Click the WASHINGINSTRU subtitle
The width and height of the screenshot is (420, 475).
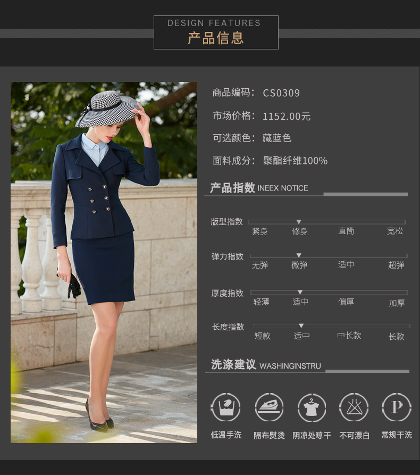pos(290,366)
